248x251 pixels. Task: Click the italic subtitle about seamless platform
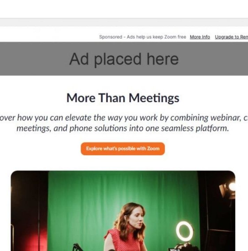point(123,123)
